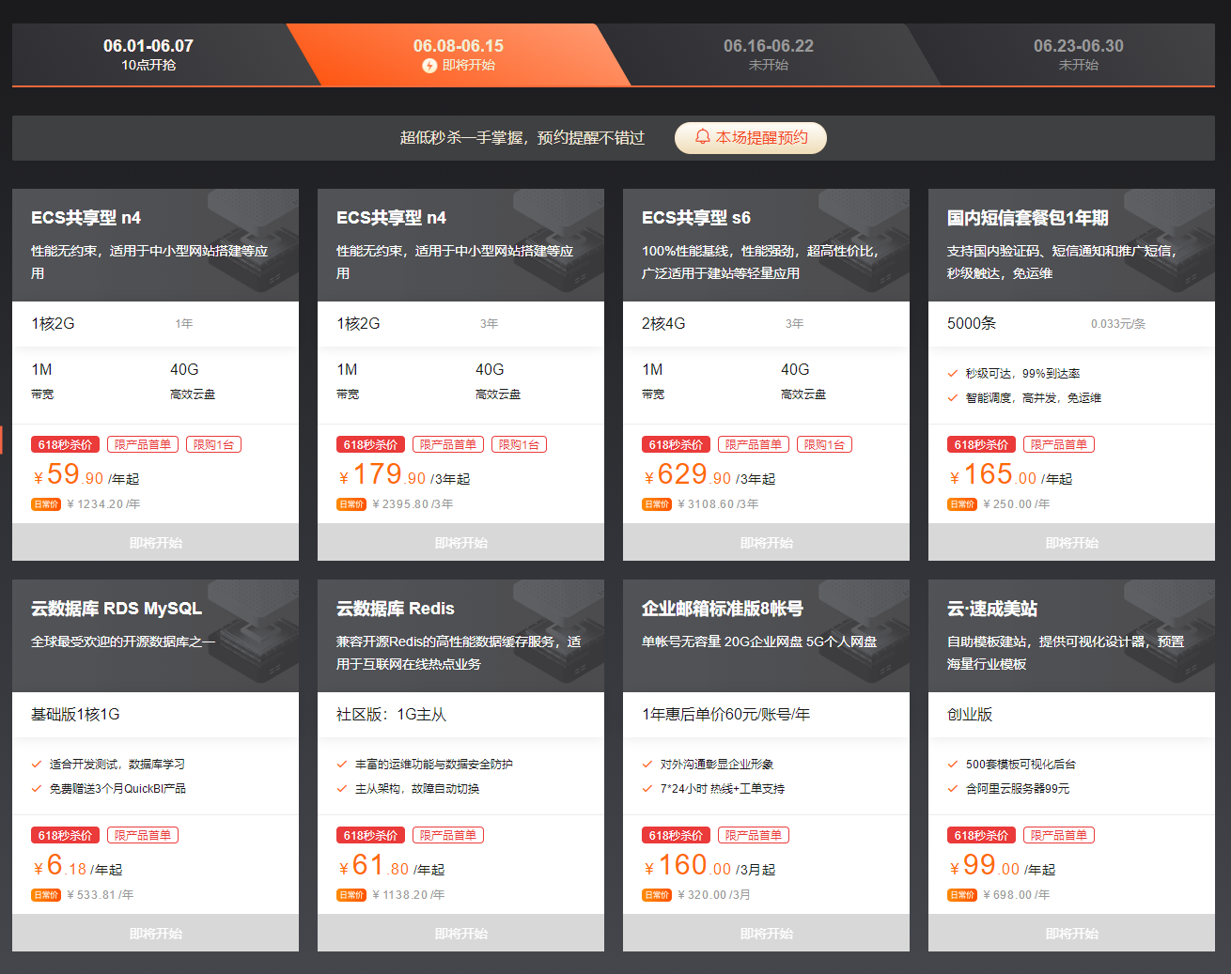Click 即将开始 on the 云数据库 Redis card

tap(460, 933)
